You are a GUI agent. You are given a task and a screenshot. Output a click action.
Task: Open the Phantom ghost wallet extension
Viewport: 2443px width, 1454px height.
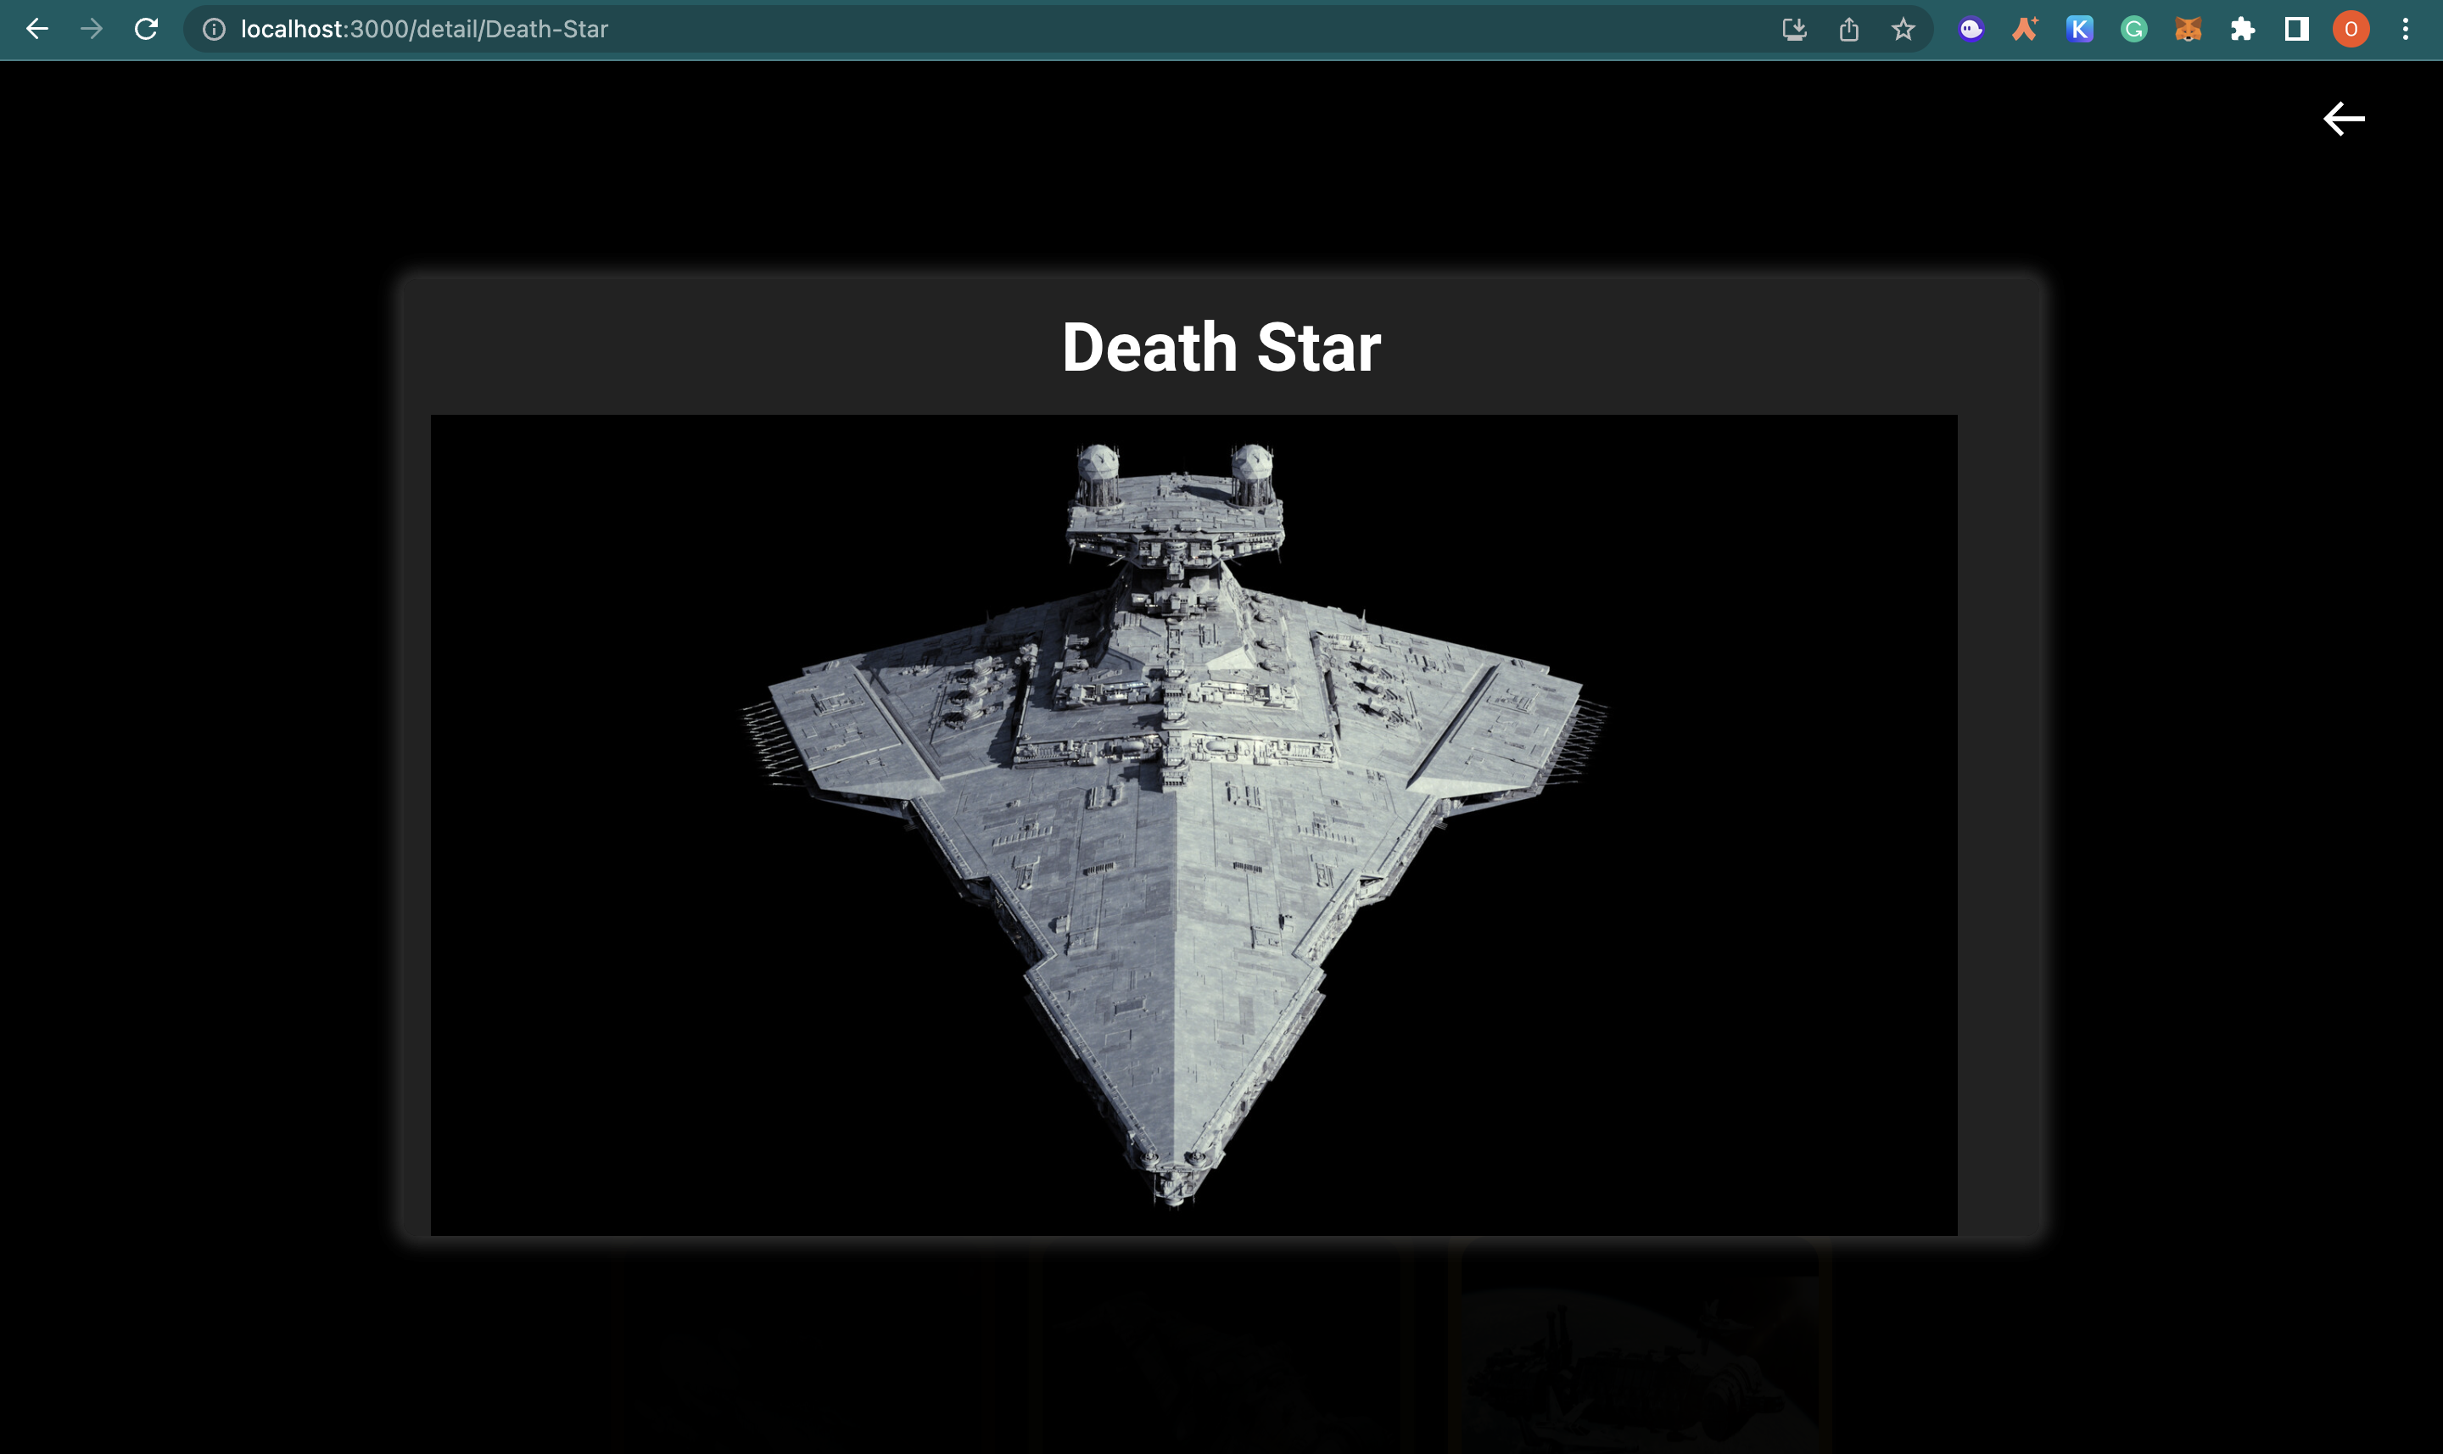tap(1971, 30)
